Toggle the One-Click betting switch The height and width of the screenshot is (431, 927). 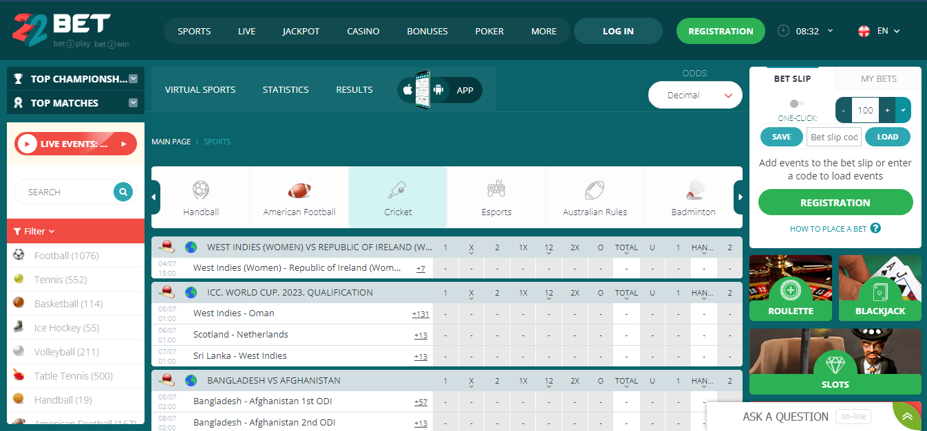coord(797,104)
